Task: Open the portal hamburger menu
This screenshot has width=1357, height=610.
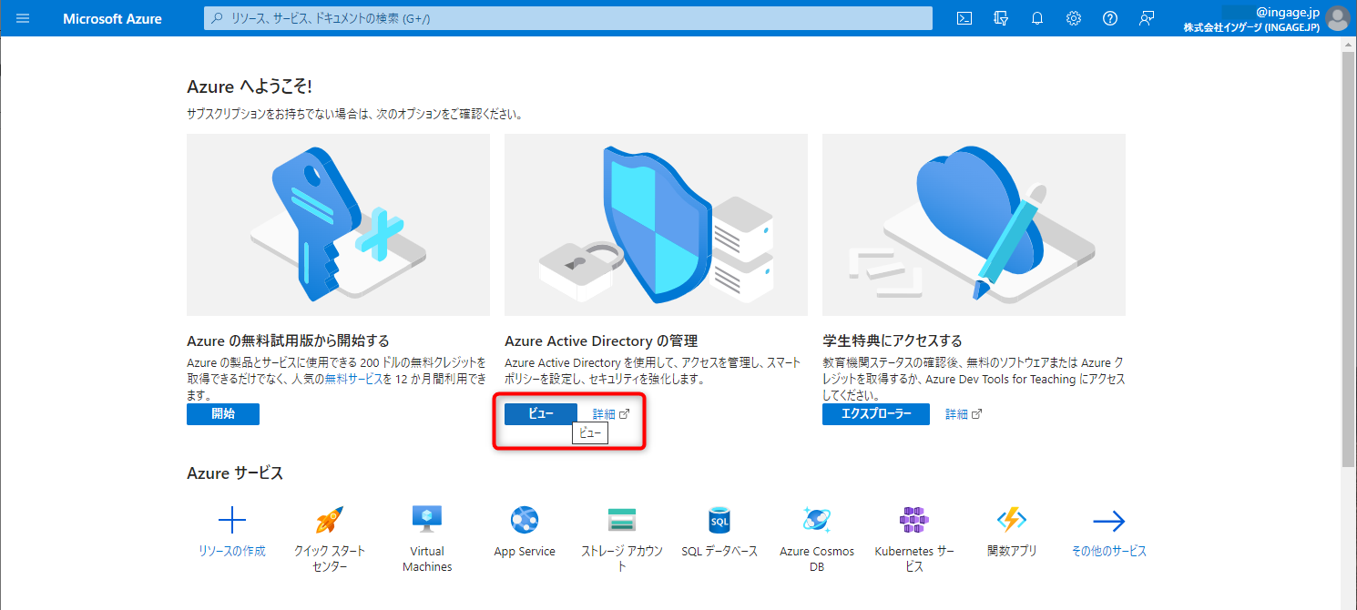Action: pos(23,18)
